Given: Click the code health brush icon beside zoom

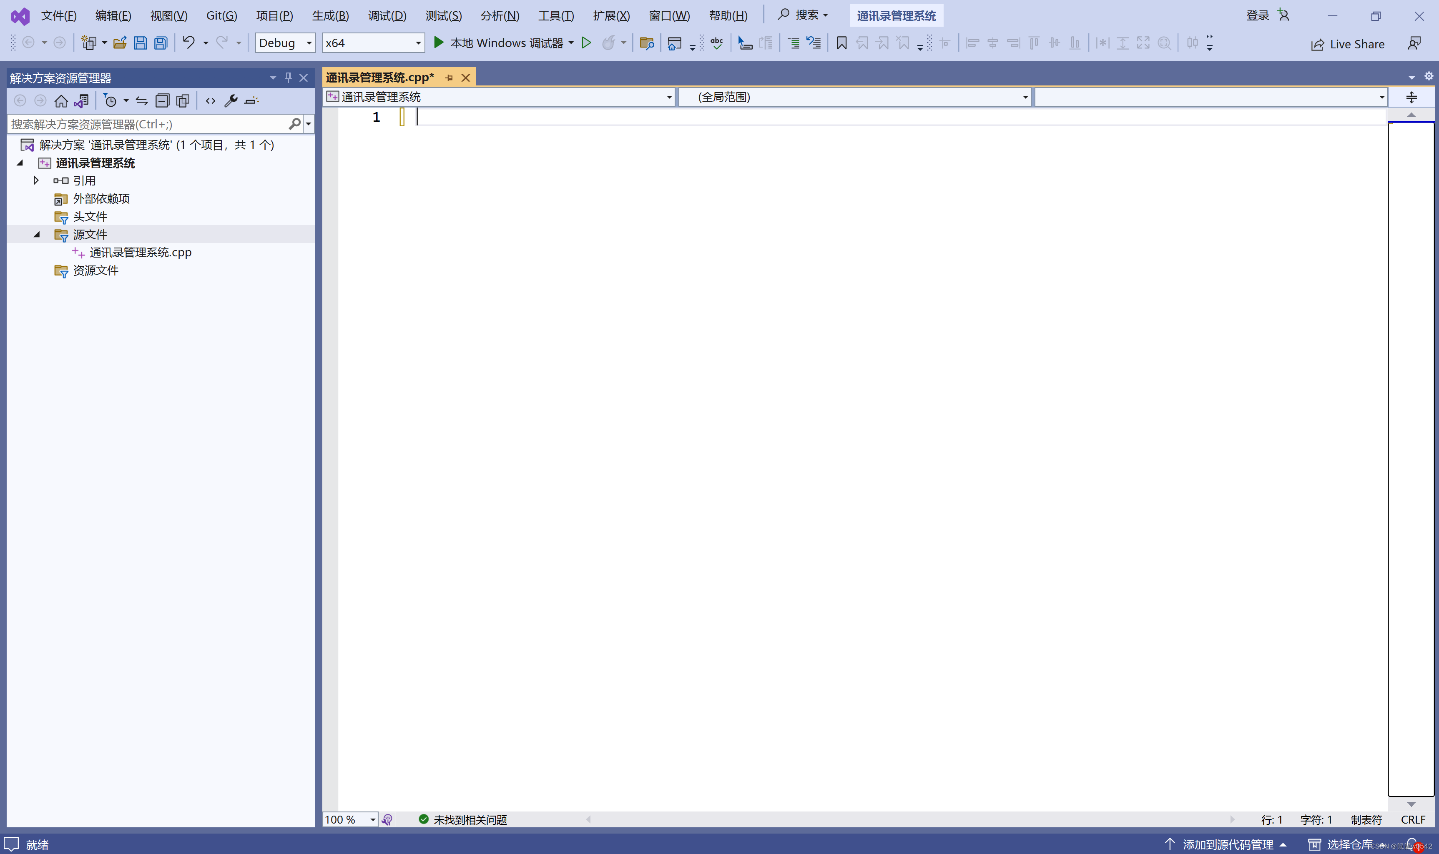Looking at the screenshot, I should pos(387,819).
